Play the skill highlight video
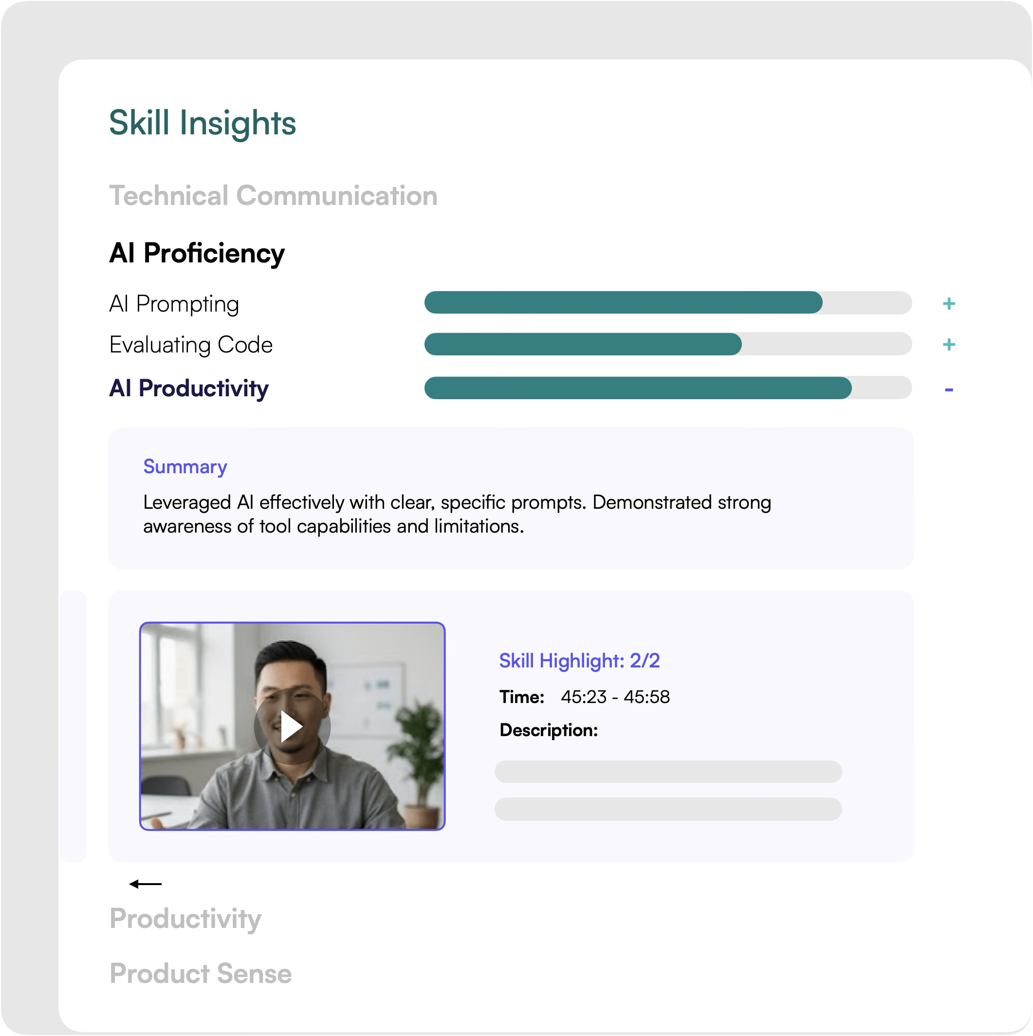Screen dimensions: 1033x1036 (292, 726)
